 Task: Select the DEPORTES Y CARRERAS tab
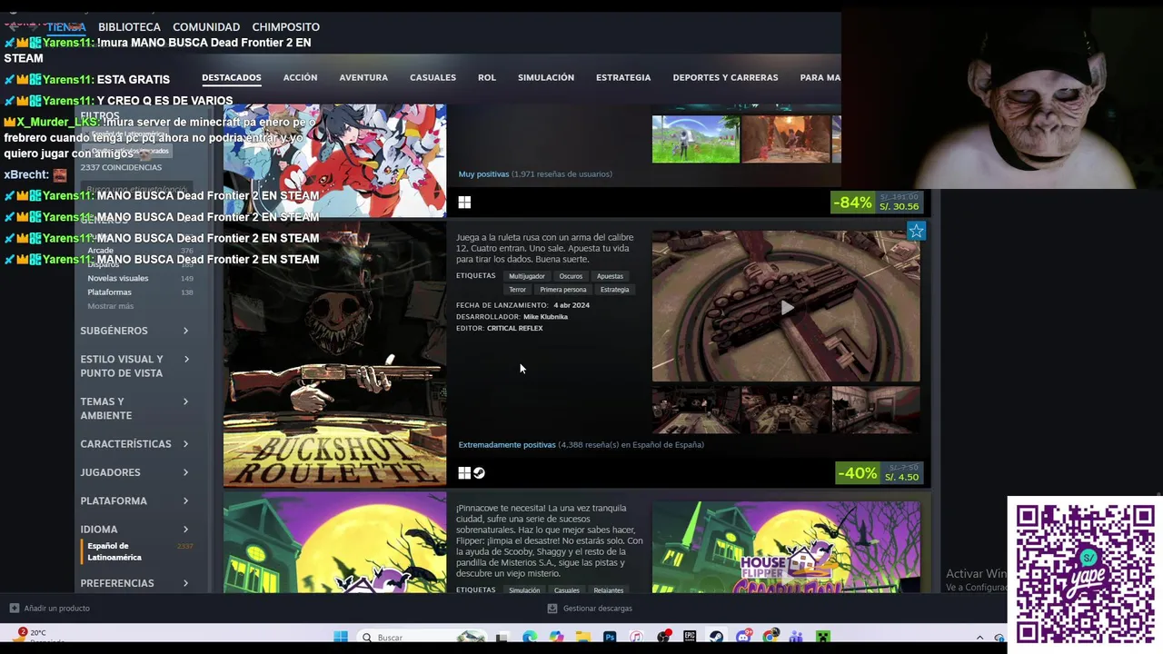point(725,77)
